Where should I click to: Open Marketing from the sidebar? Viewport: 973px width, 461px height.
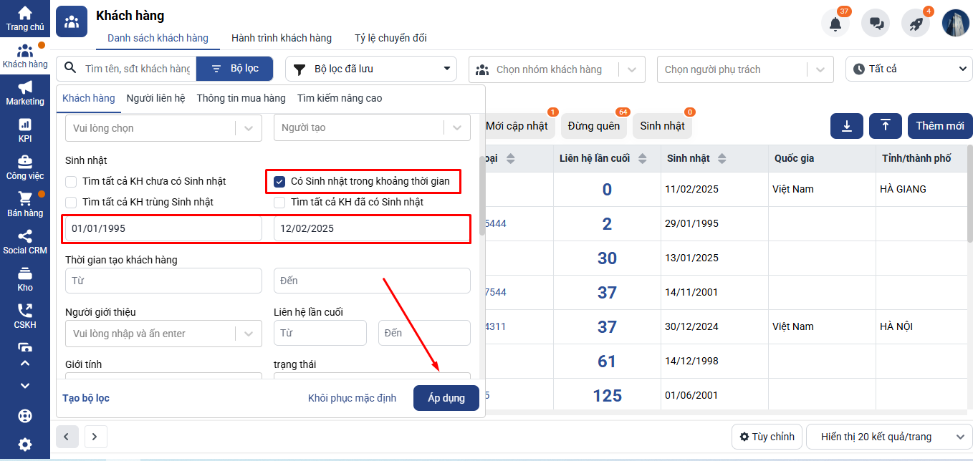pos(25,92)
